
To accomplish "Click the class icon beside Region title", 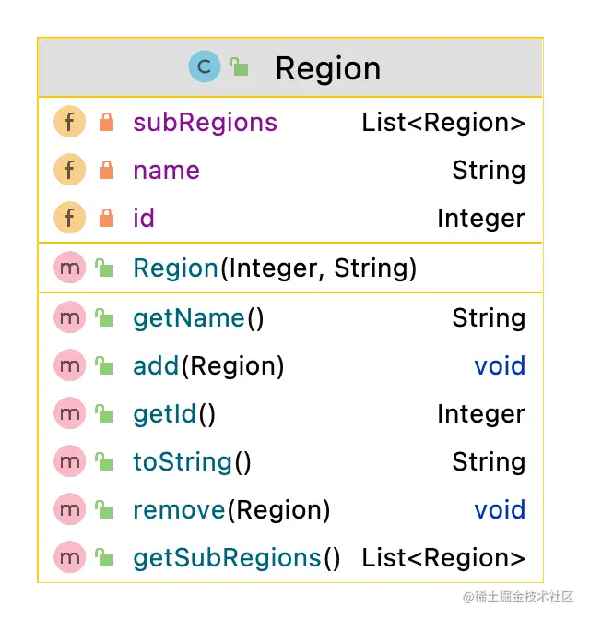I will pyautogui.click(x=204, y=66).
